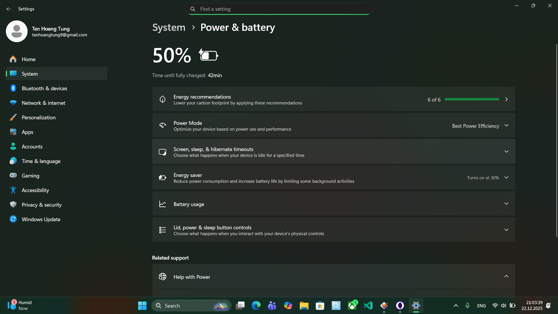This screenshot has height=314, width=558.
Task: Open Xbox app from taskbar
Action: click(x=352, y=306)
